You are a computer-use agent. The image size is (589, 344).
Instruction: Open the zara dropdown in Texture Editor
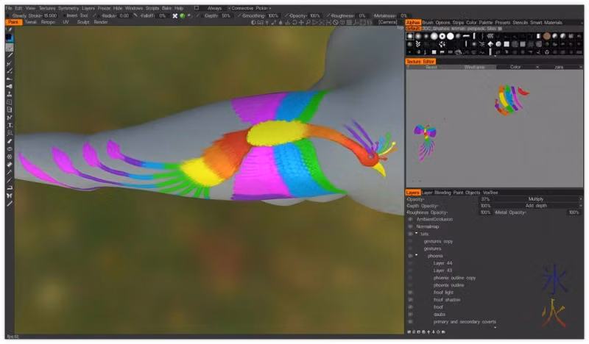coord(562,67)
